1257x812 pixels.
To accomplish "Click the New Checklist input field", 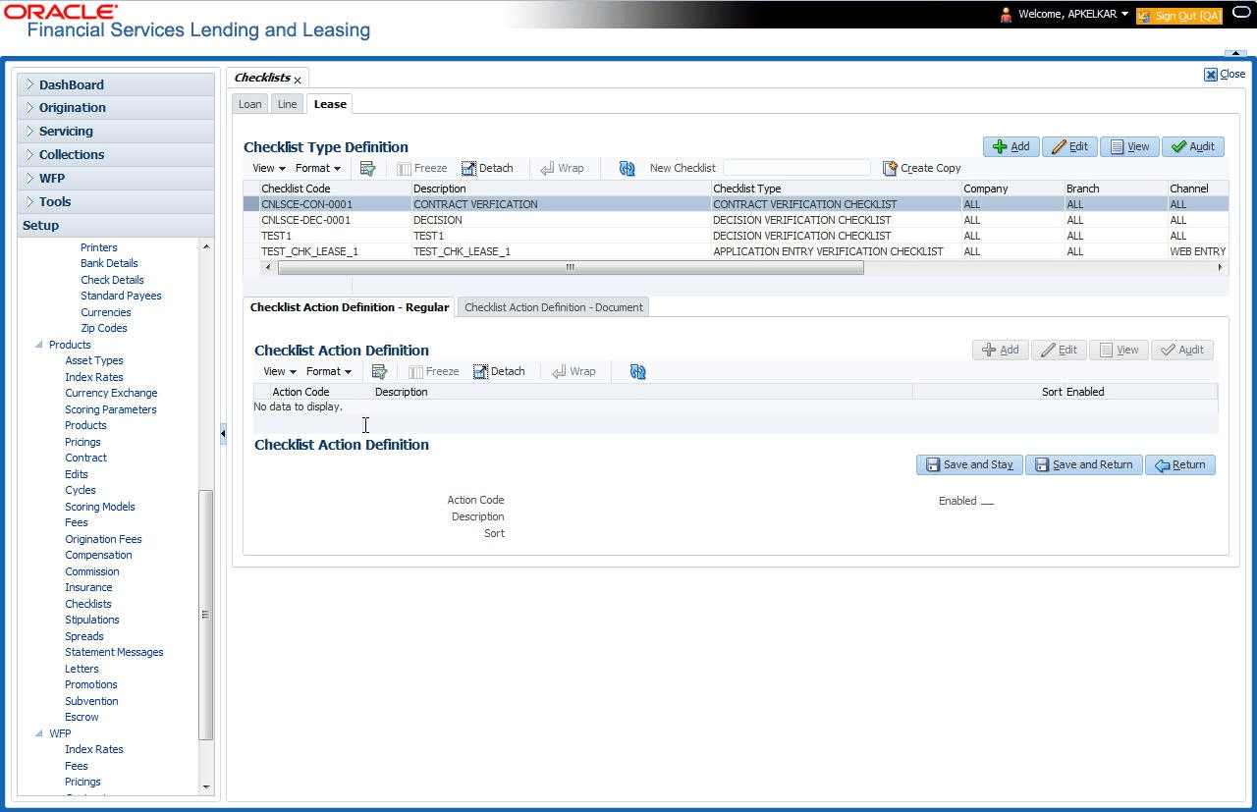I will tap(796, 168).
